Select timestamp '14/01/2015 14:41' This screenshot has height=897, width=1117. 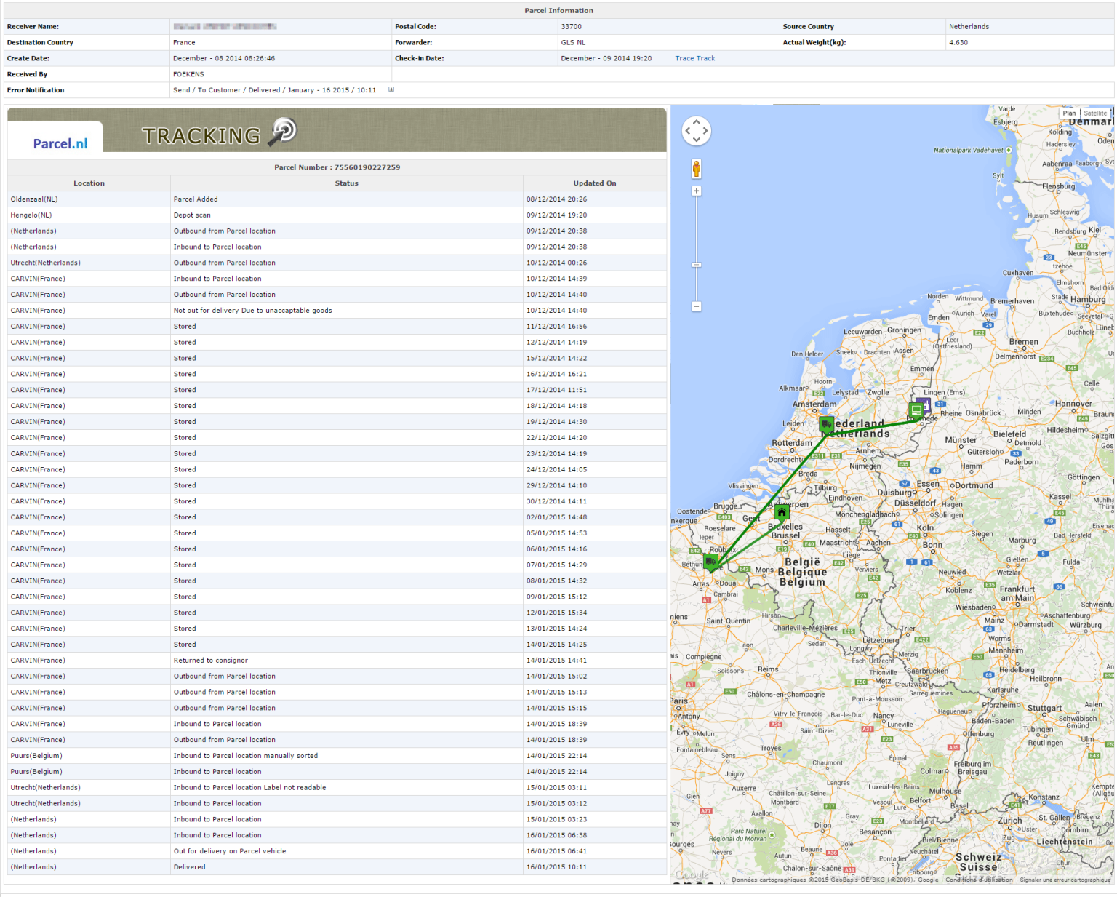coord(556,661)
